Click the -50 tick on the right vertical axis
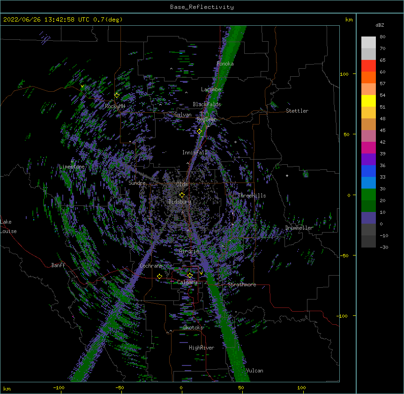The image size is (404, 394). coord(344,255)
